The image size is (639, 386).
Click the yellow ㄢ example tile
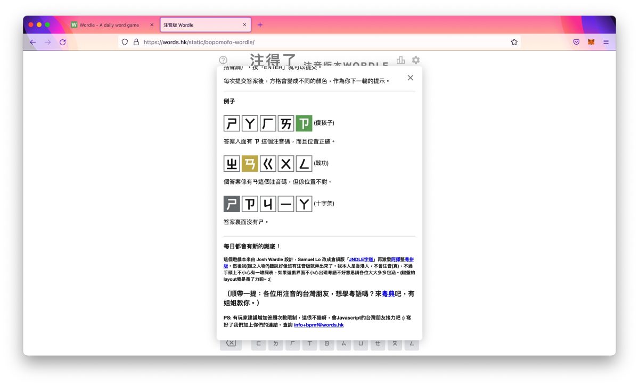(250, 164)
